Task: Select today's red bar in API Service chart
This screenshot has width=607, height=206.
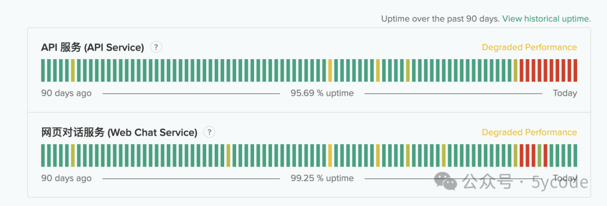Action: (576, 70)
